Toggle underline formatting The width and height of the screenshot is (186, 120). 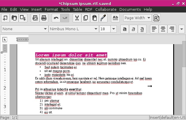pos(142,29)
